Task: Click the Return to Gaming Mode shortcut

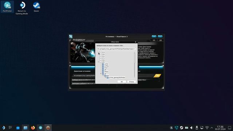Action: pyautogui.click(x=22, y=8)
